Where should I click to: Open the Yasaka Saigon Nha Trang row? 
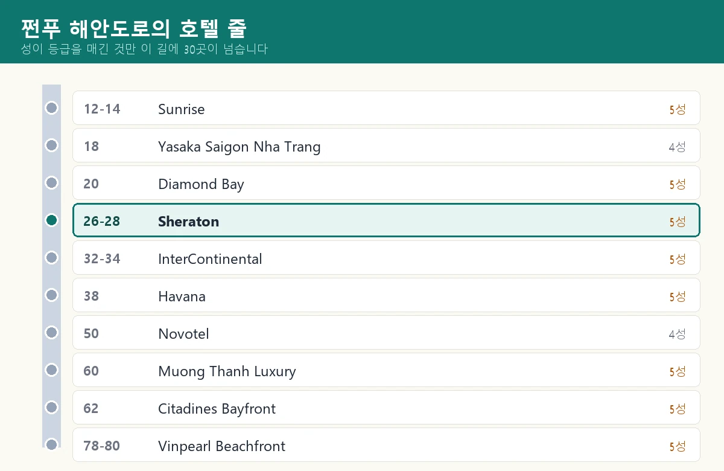pos(386,146)
